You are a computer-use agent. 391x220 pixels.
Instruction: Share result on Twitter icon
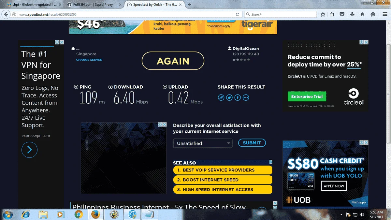229,97
